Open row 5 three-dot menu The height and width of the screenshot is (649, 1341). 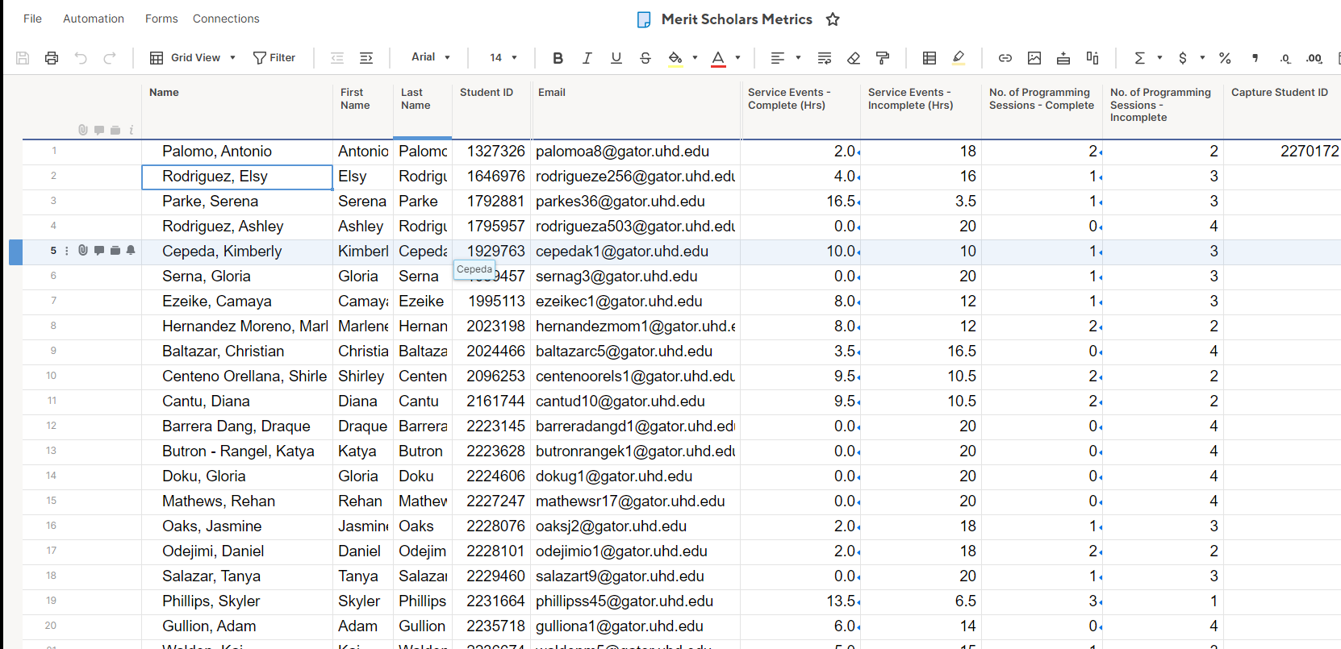pyautogui.click(x=67, y=251)
